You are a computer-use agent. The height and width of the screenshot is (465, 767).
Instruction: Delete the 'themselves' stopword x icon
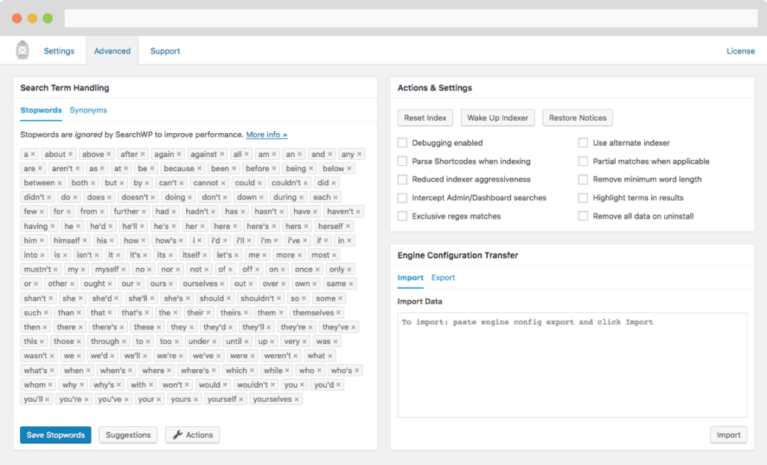[x=339, y=312]
